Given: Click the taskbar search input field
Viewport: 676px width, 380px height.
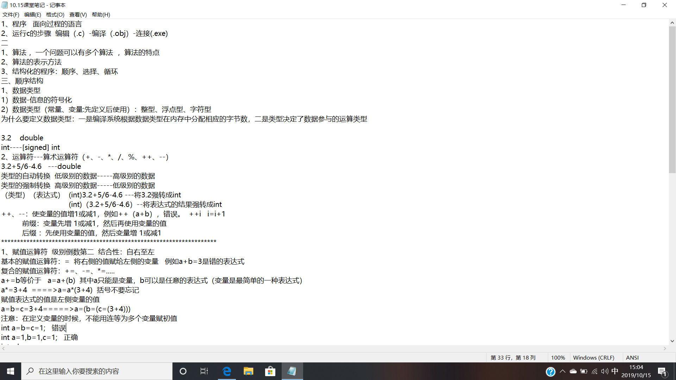Looking at the screenshot, I should pyautogui.click(x=97, y=371).
